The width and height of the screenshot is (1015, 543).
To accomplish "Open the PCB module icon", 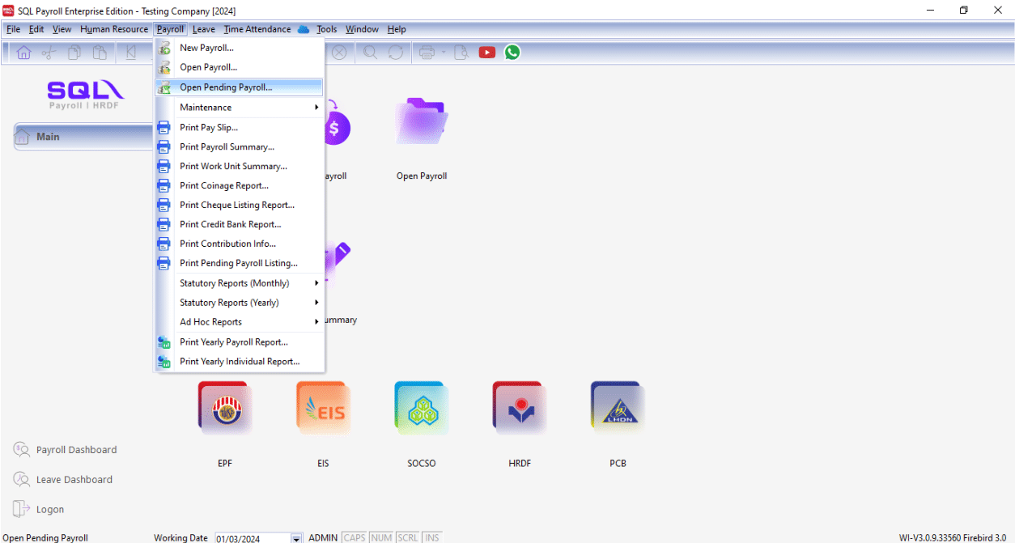I will [618, 409].
